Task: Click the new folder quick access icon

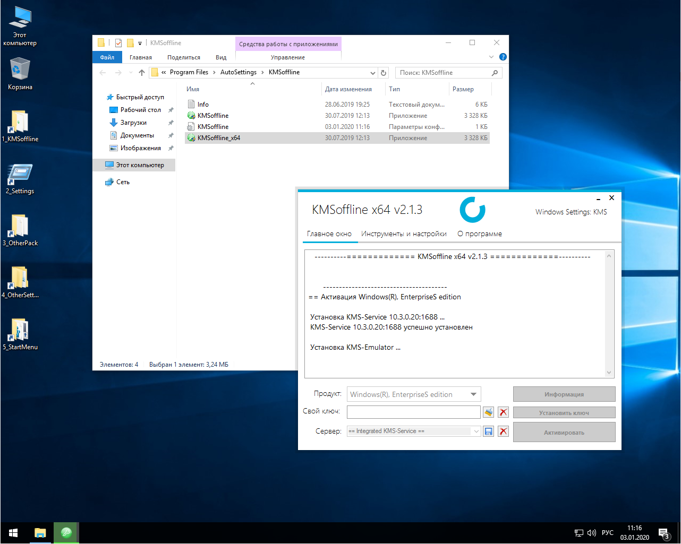Action: click(130, 43)
